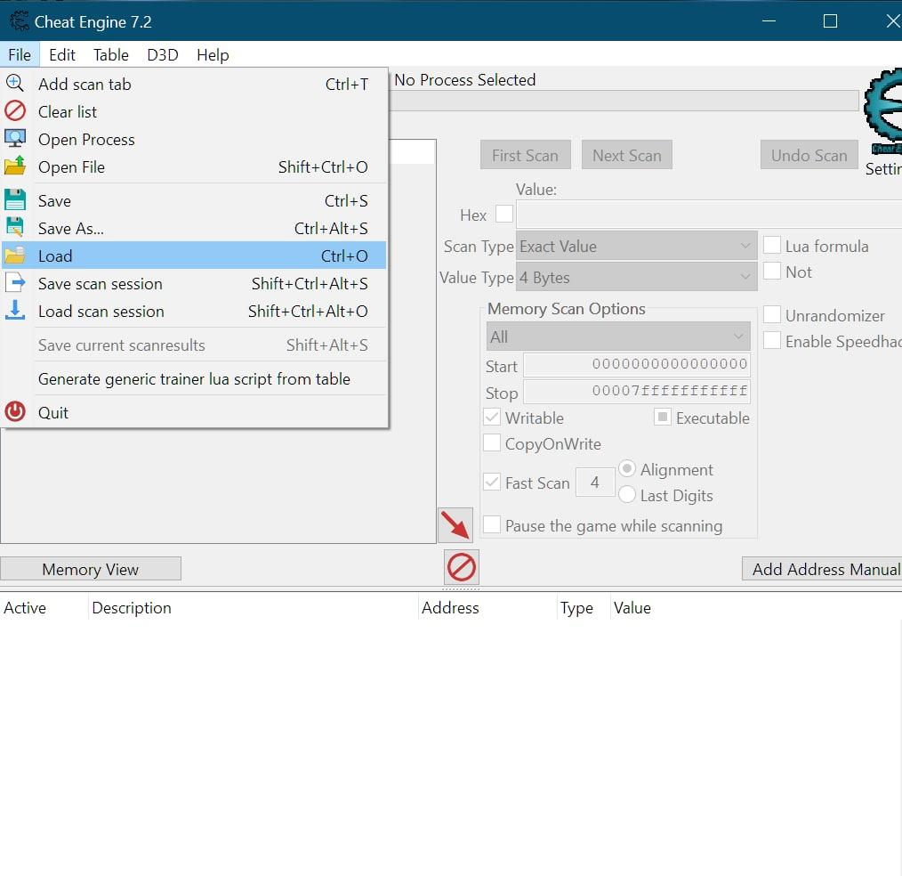The image size is (902, 876).
Task: Open the Help menu
Action: (213, 54)
